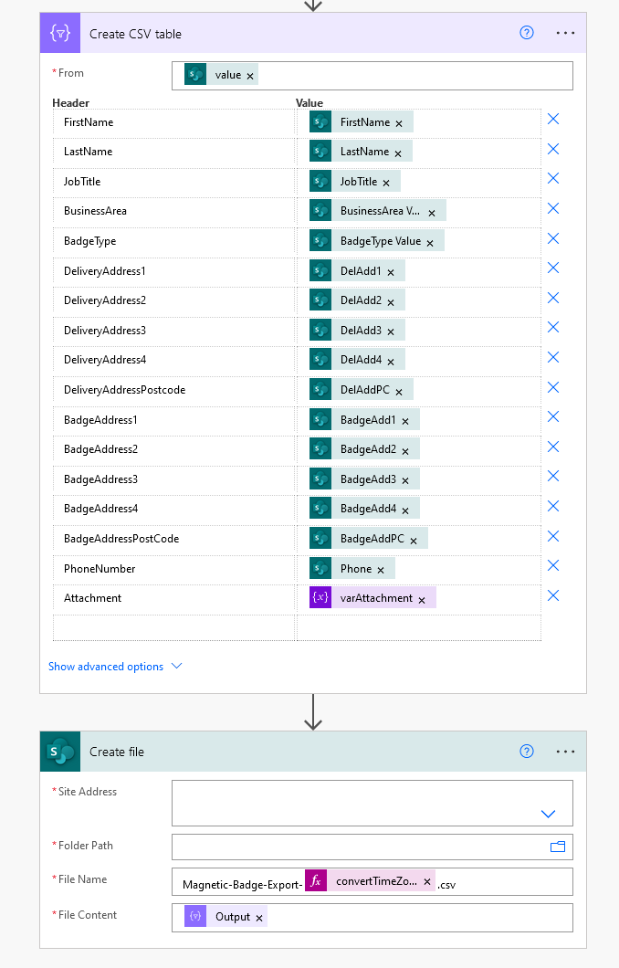Open the Create CSV table options menu
The height and width of the screenshot is (968, 619).
pos(565,33)
